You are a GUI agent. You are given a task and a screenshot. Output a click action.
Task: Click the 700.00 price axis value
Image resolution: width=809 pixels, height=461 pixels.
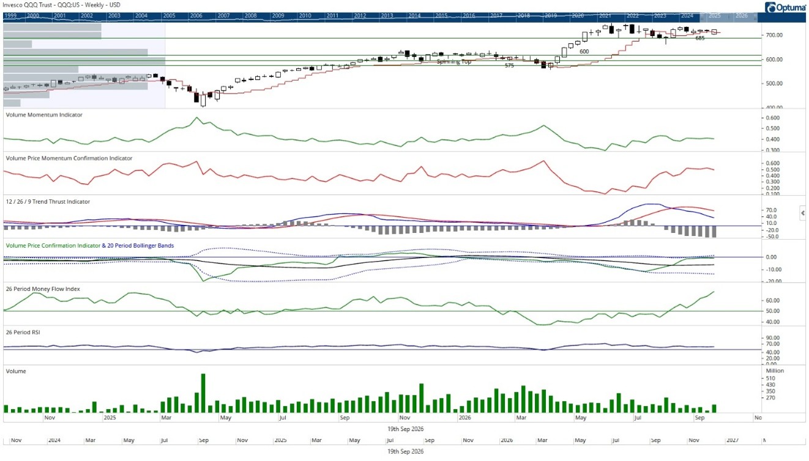773,35
